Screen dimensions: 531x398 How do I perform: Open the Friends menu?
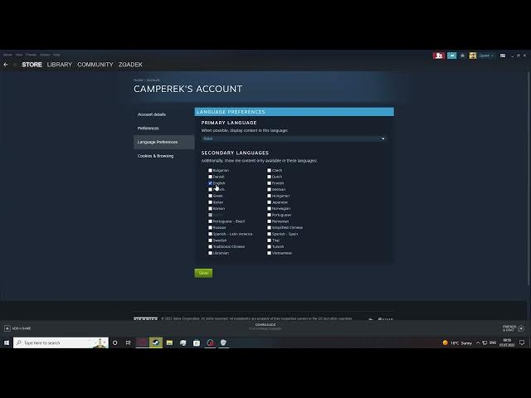point(31,55)
